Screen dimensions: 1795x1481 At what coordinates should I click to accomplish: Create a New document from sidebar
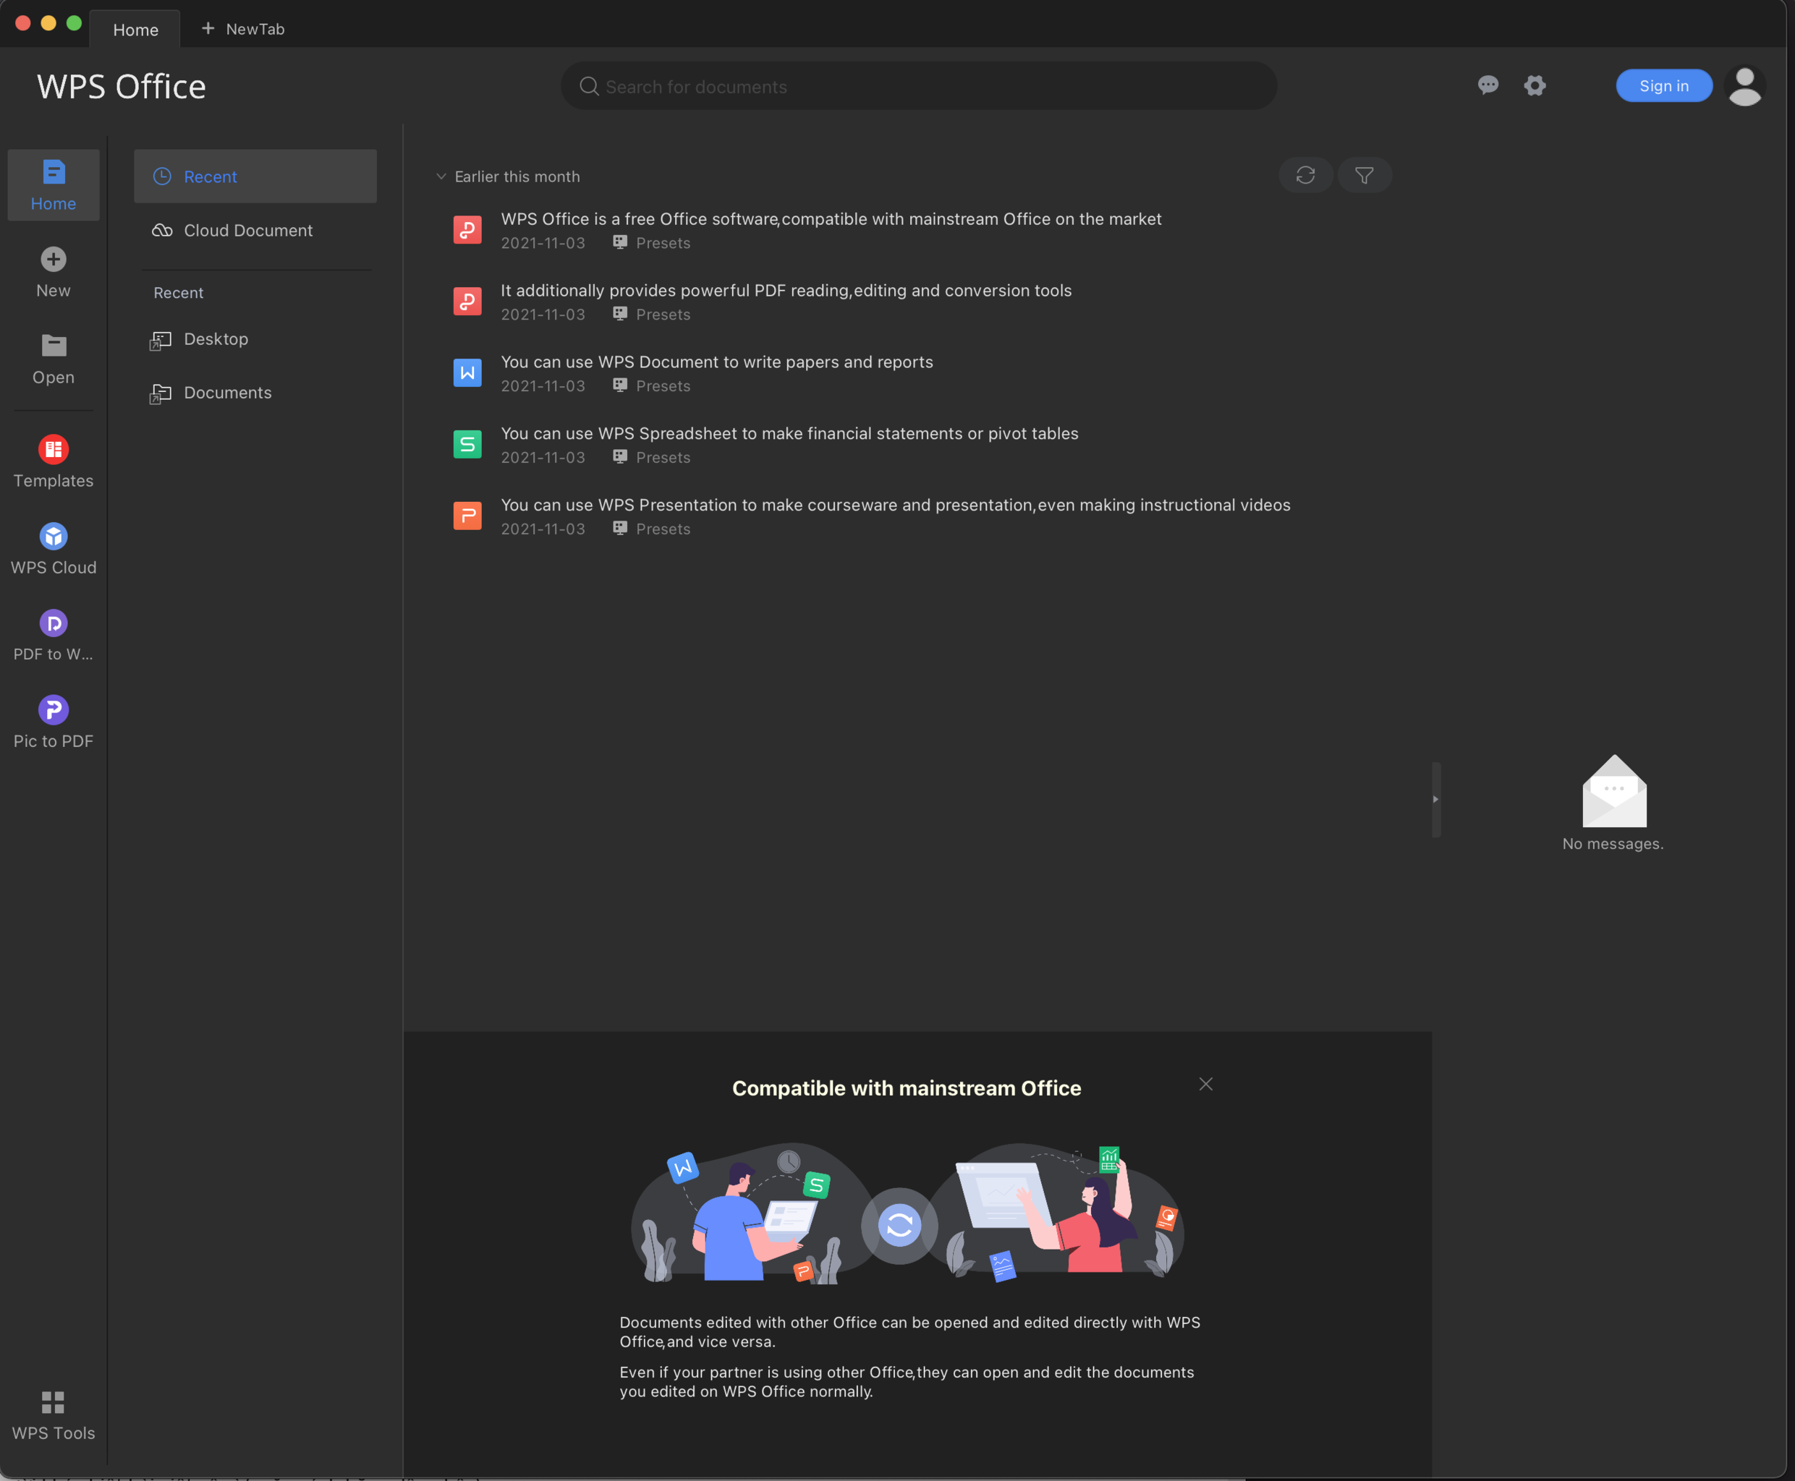tap(53, 272)
